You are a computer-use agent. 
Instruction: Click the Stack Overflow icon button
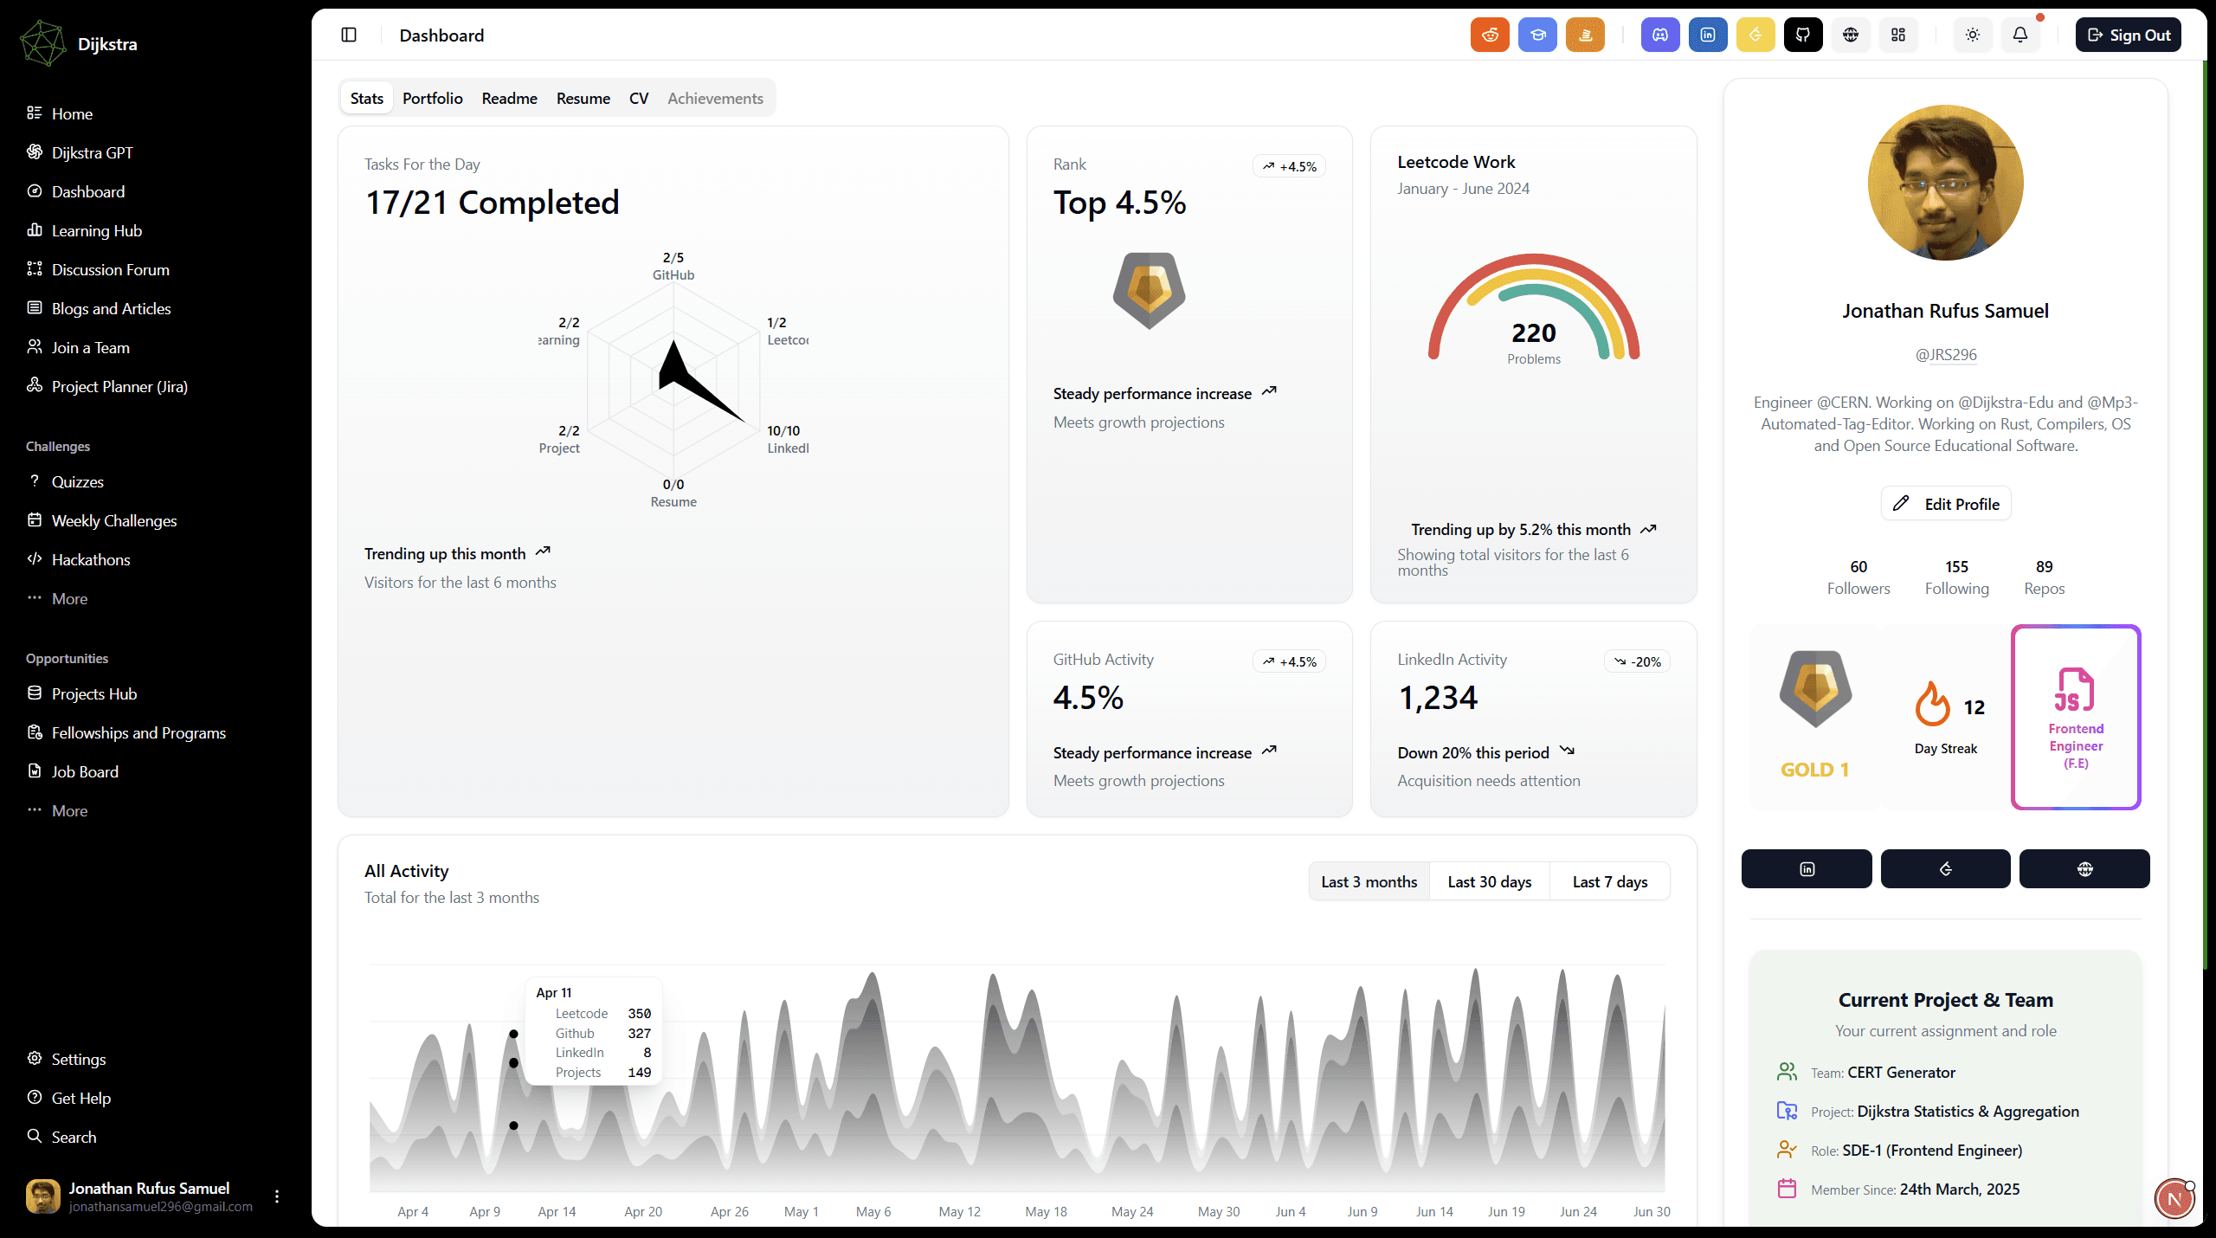[1585, 35]
